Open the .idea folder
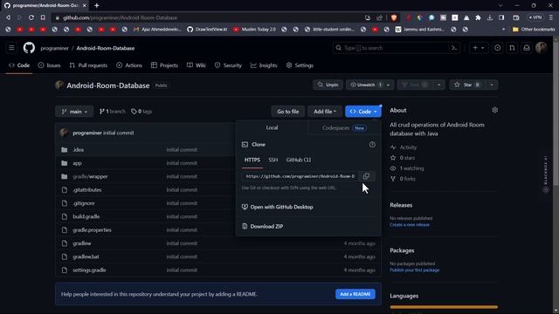559x314 pixels. (78, 149)
